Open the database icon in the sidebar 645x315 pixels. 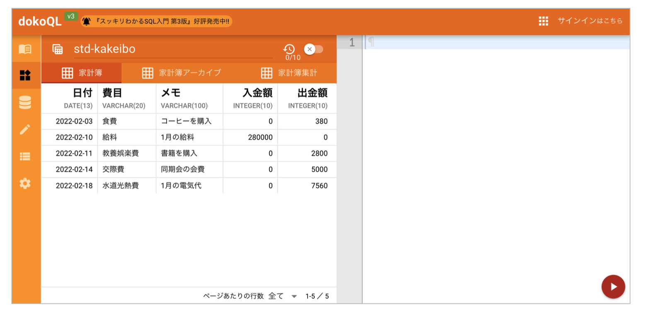click(25, 103)
